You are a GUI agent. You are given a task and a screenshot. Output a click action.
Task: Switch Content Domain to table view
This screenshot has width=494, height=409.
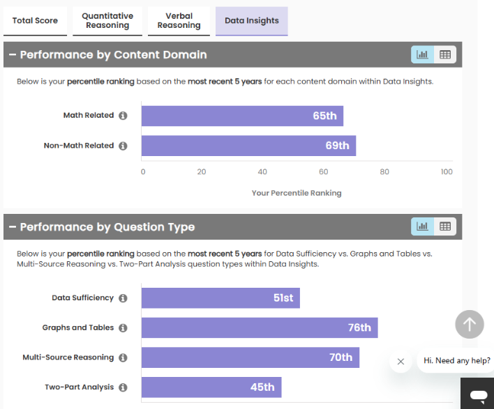tap(445, 54)
